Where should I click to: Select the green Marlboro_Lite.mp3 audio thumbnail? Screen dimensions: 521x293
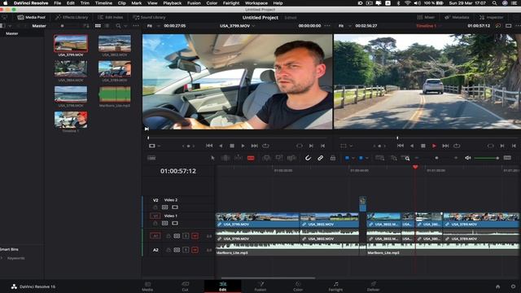coord(115,94)
